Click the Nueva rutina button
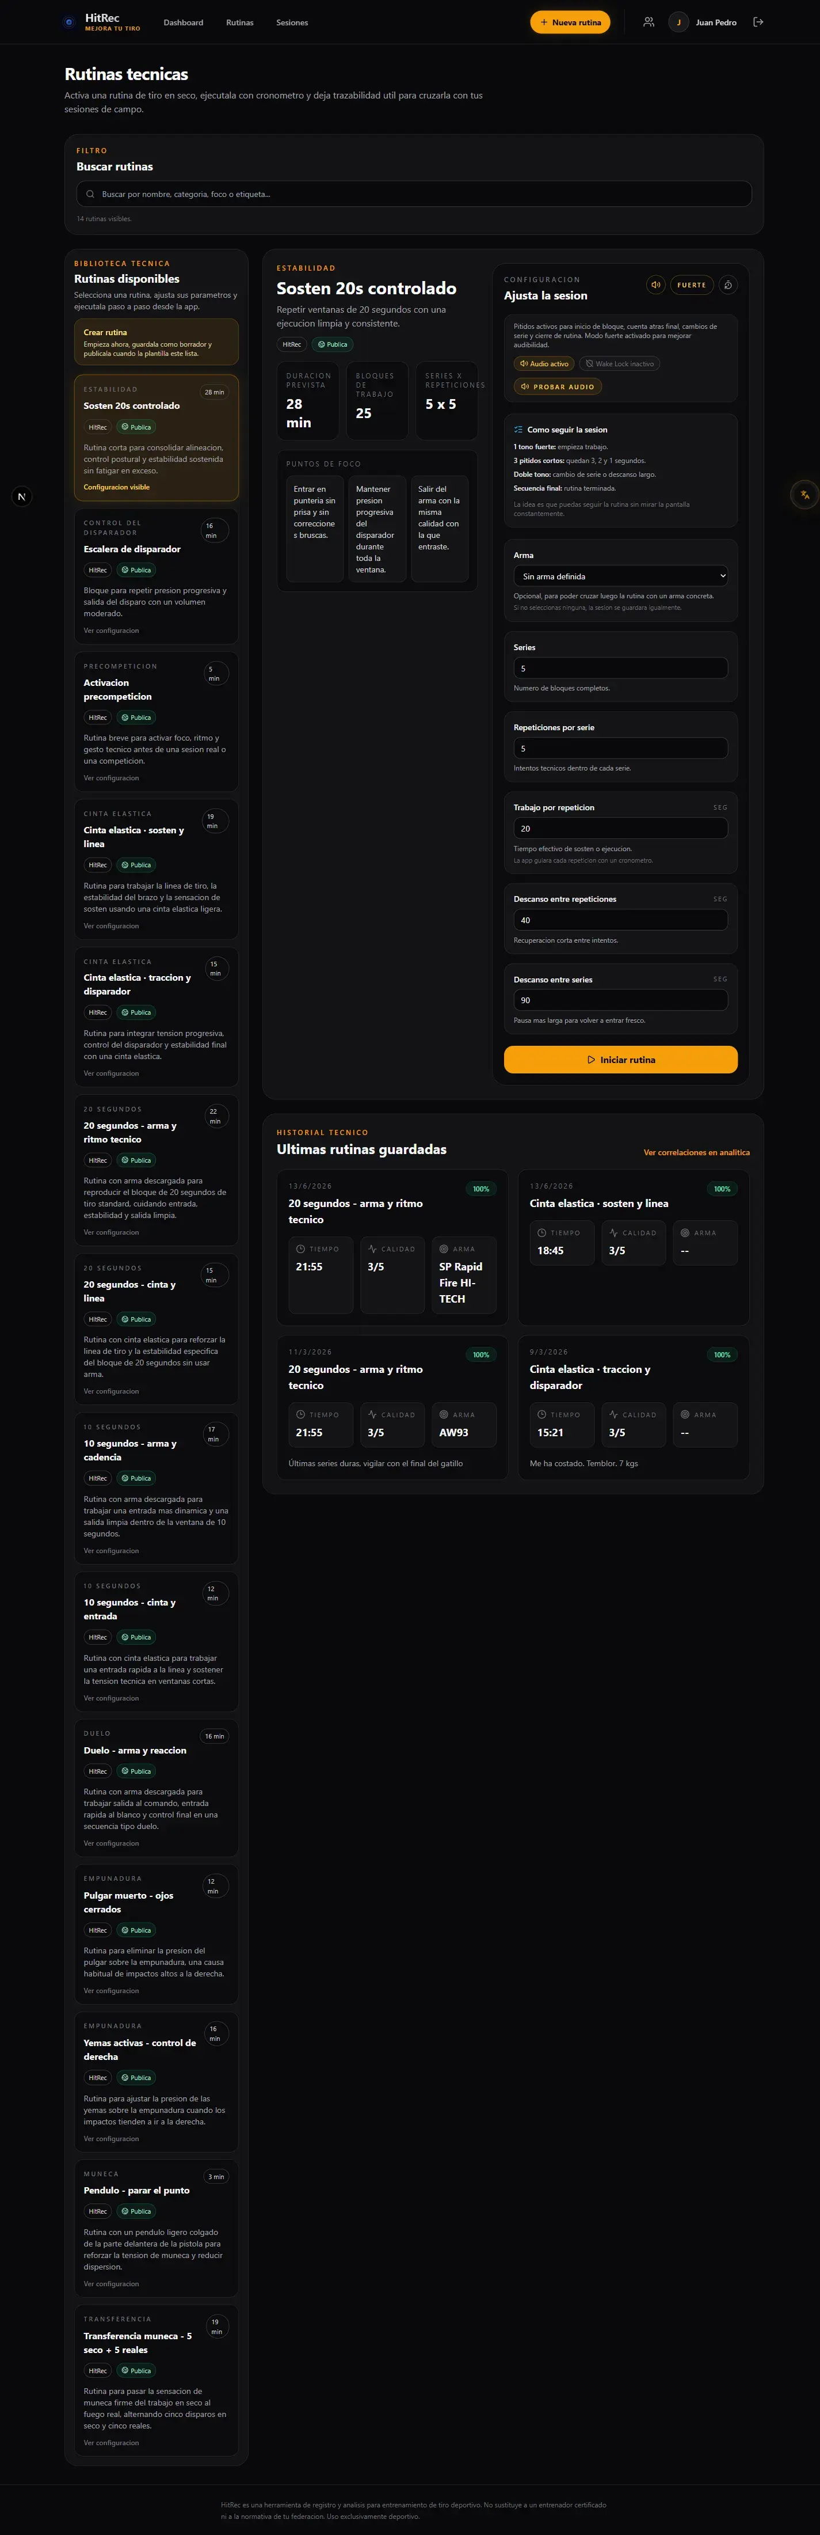Screen dimensions: 820x2535 click(x=570, y=22)
